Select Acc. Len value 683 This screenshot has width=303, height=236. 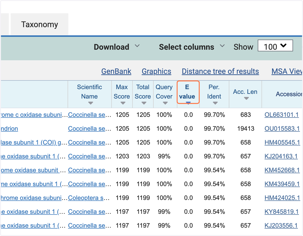pos(246,115)
